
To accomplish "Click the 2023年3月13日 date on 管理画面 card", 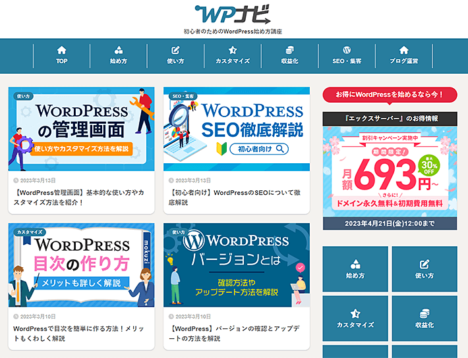I will click(x=38, y=180).
